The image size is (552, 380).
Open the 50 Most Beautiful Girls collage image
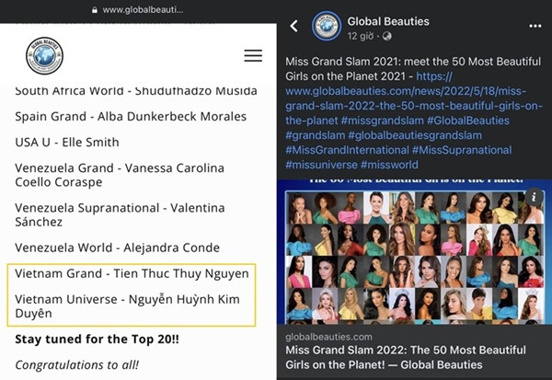[x=414, y=258]
